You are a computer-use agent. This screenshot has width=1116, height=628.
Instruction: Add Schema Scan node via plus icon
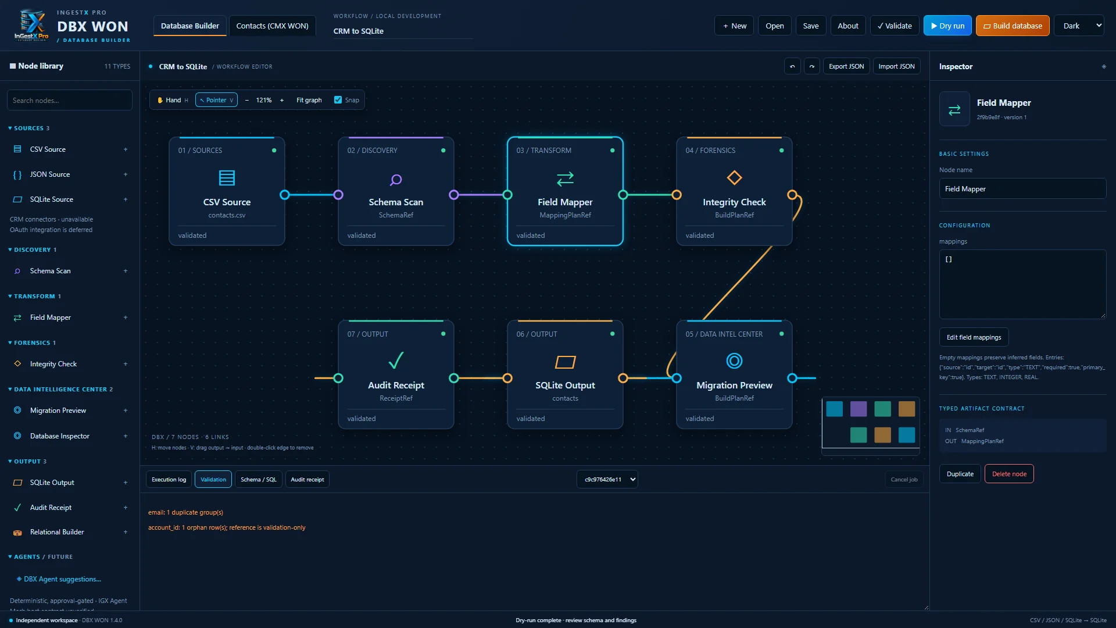[125, 271]
